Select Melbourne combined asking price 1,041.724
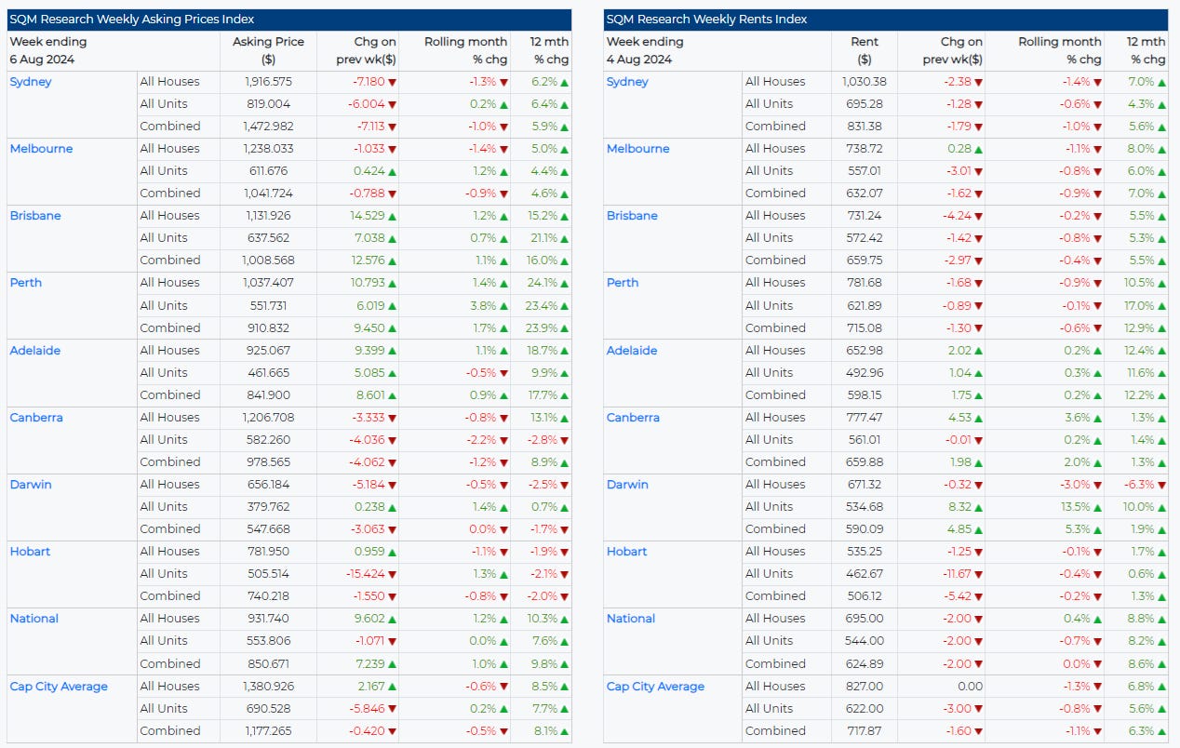The height and width of the screenshot is (748, 1180). (267, 194)
